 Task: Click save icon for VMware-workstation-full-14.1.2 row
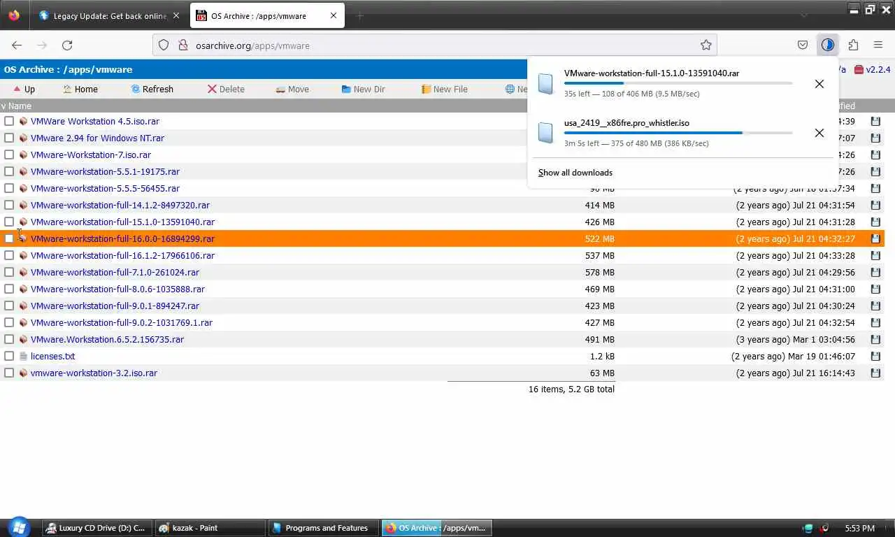[x=875, y=205]
